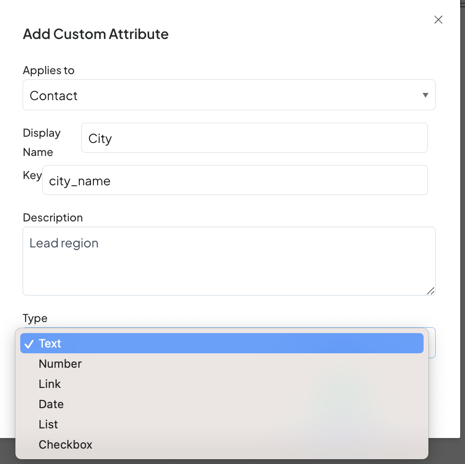Image resolution: width=465 pixels, height=464 pixels.
Task: Pick the Link type option
Action: [x=50, y=384]
